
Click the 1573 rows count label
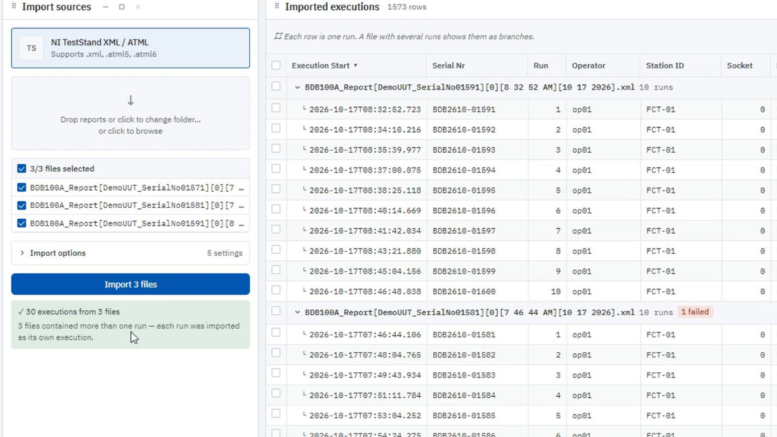[407, 7]
